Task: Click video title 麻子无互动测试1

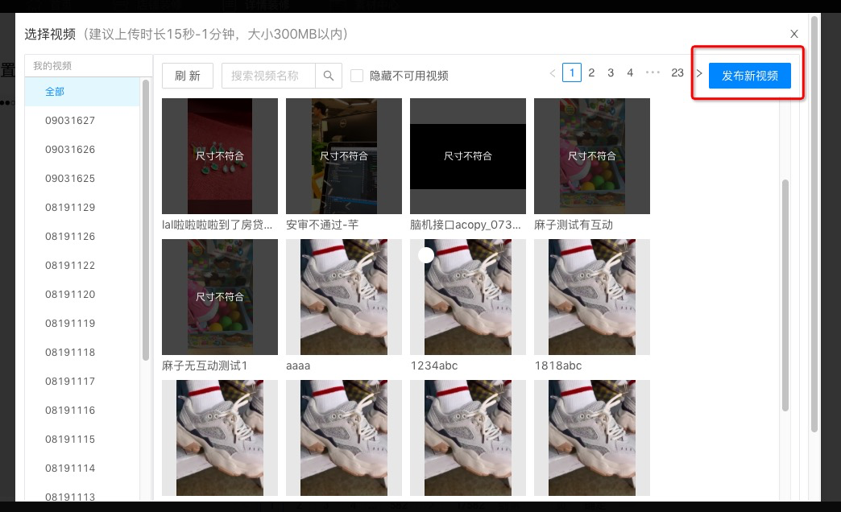Action: [205, 365]
